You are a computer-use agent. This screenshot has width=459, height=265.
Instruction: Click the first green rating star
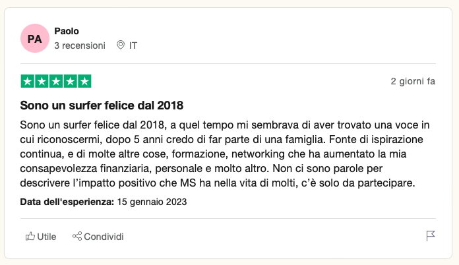28,81
